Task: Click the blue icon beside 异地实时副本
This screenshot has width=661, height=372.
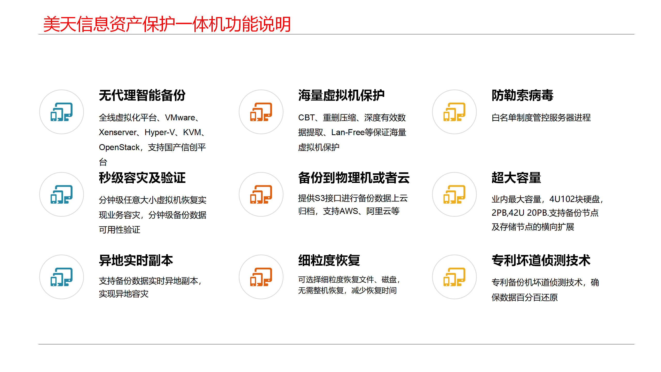Action: pos(61,277)
